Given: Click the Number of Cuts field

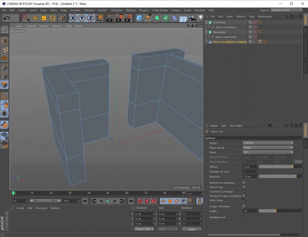Looking at the screenshot, I should tap(251, 172).
